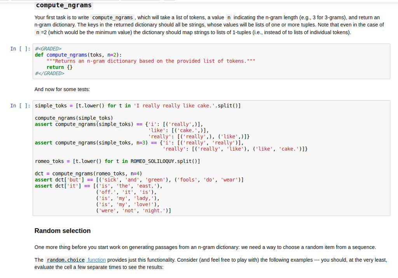The width and height of the screenshot is (398, 278).
Task: Click the Random selection heading
Action: tap(62, 231)
